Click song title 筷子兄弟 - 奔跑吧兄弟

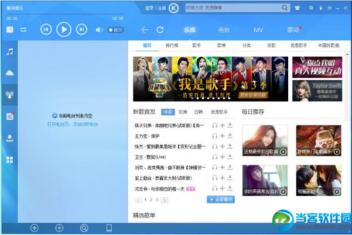click(x=169, y=126)
